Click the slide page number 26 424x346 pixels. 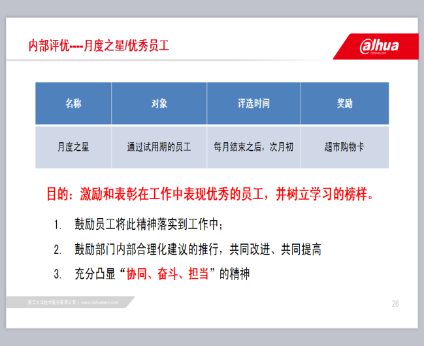pos(395,304)
